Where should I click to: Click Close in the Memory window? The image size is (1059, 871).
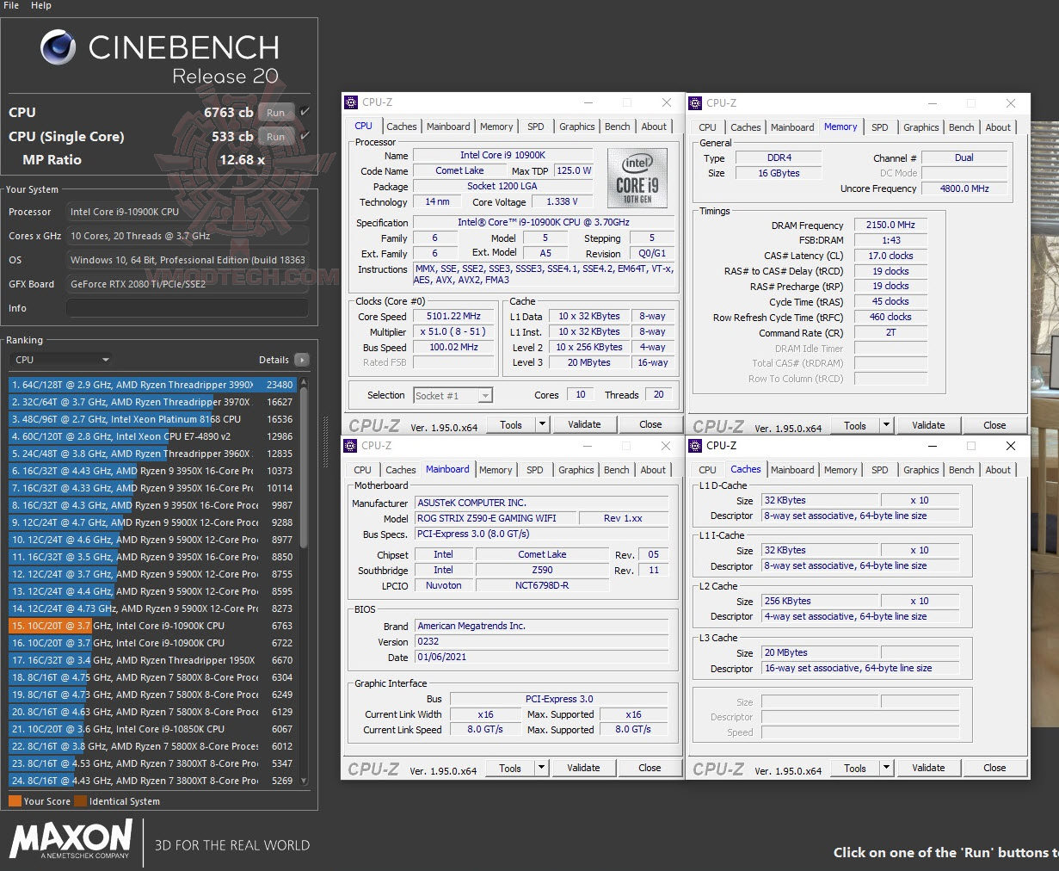pyautogui.click(x=994, y=425)
